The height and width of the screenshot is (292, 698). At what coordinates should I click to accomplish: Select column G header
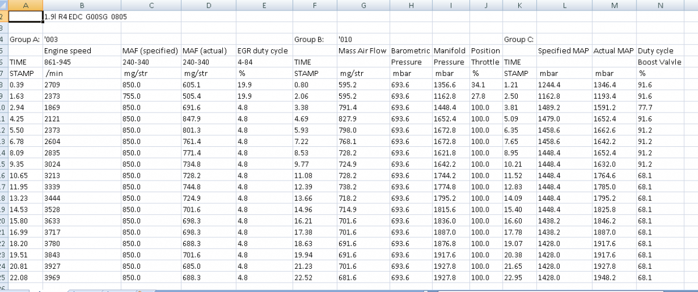[363, 5]
